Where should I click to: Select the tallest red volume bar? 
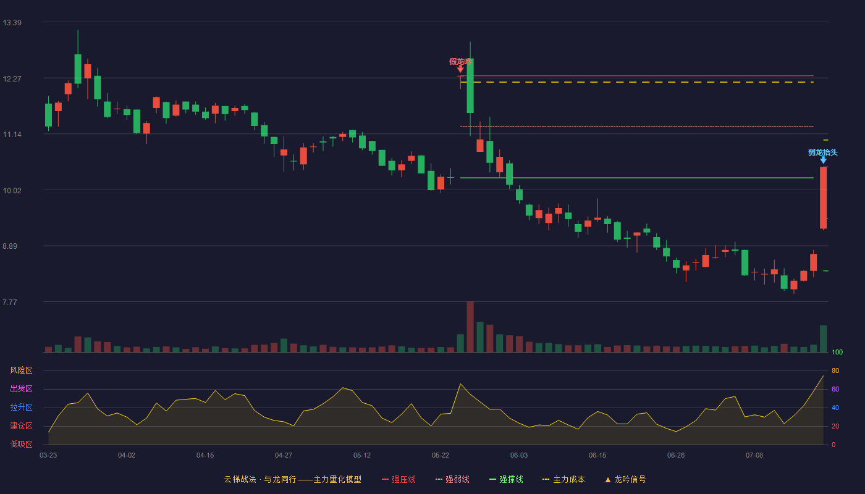tap(470, 327)
